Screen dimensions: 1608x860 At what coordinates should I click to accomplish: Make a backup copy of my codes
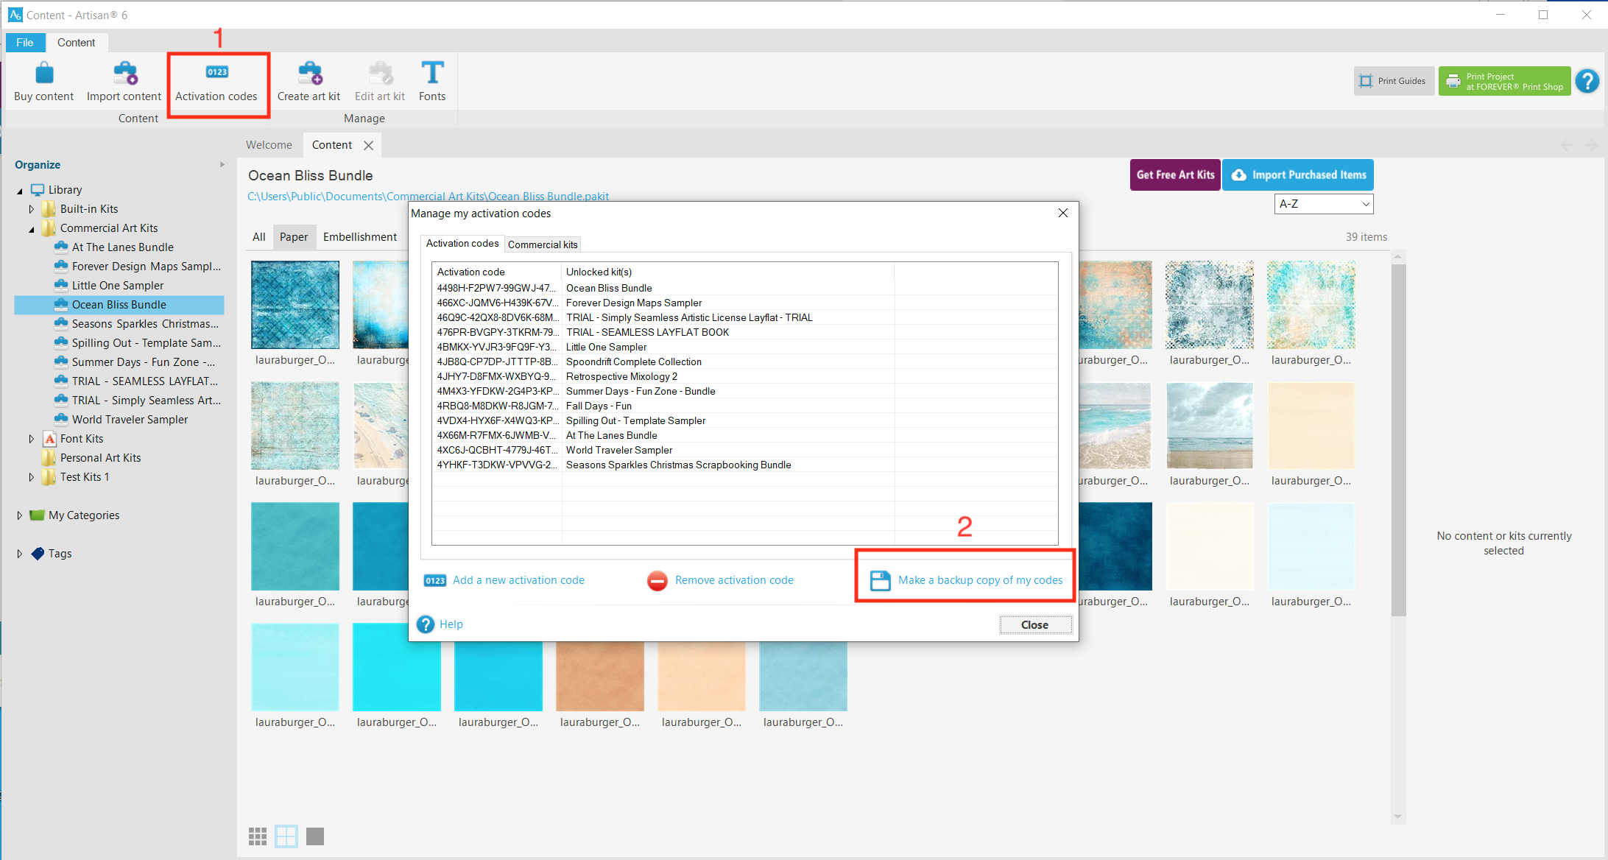966,580
